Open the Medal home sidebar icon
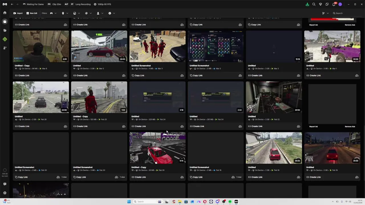The height and width of the screenshot is (205, 365). (x=5, y=13)
